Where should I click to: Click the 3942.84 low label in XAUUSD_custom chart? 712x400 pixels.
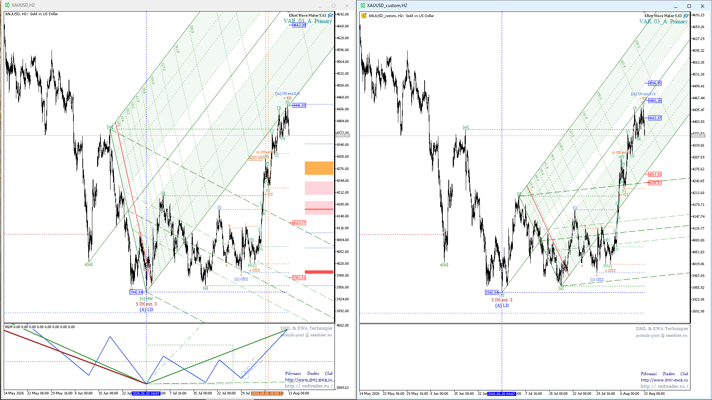click(x=492, y=293)
